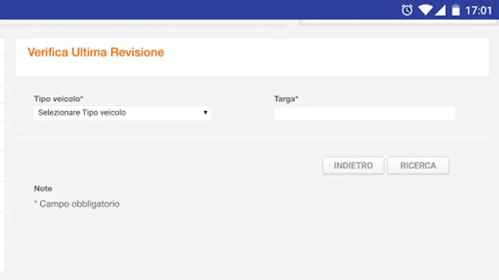499x280 pixels.
Task: Tap the 17:01 clock in status bar
Action: point(478,11)
